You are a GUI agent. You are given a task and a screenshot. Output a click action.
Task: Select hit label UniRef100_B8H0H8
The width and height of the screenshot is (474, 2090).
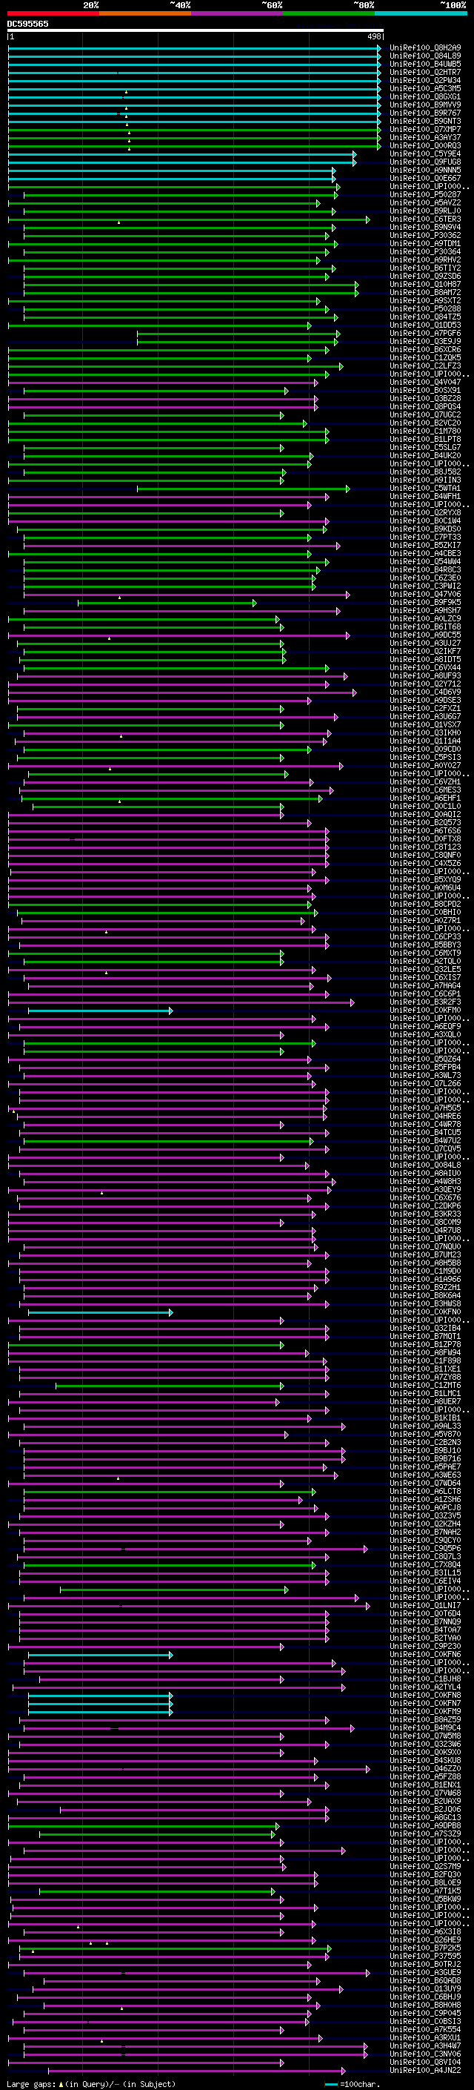pyautogui.click(x=425, y=2005)
